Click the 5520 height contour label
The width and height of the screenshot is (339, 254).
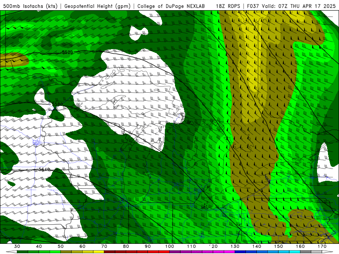pos(67,52)
